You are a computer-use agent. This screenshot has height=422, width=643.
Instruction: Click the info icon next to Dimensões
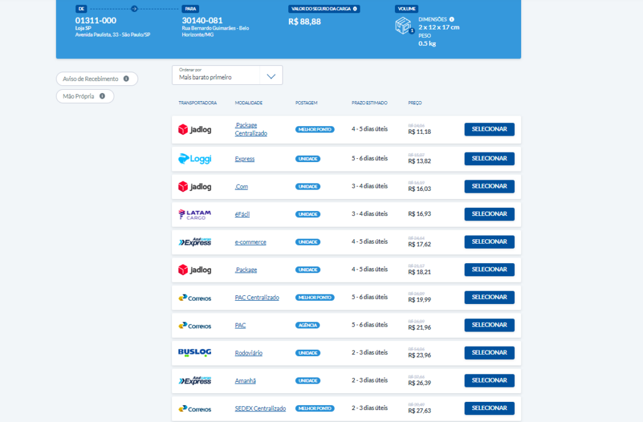pyautogui.click(x=451, y=19)
